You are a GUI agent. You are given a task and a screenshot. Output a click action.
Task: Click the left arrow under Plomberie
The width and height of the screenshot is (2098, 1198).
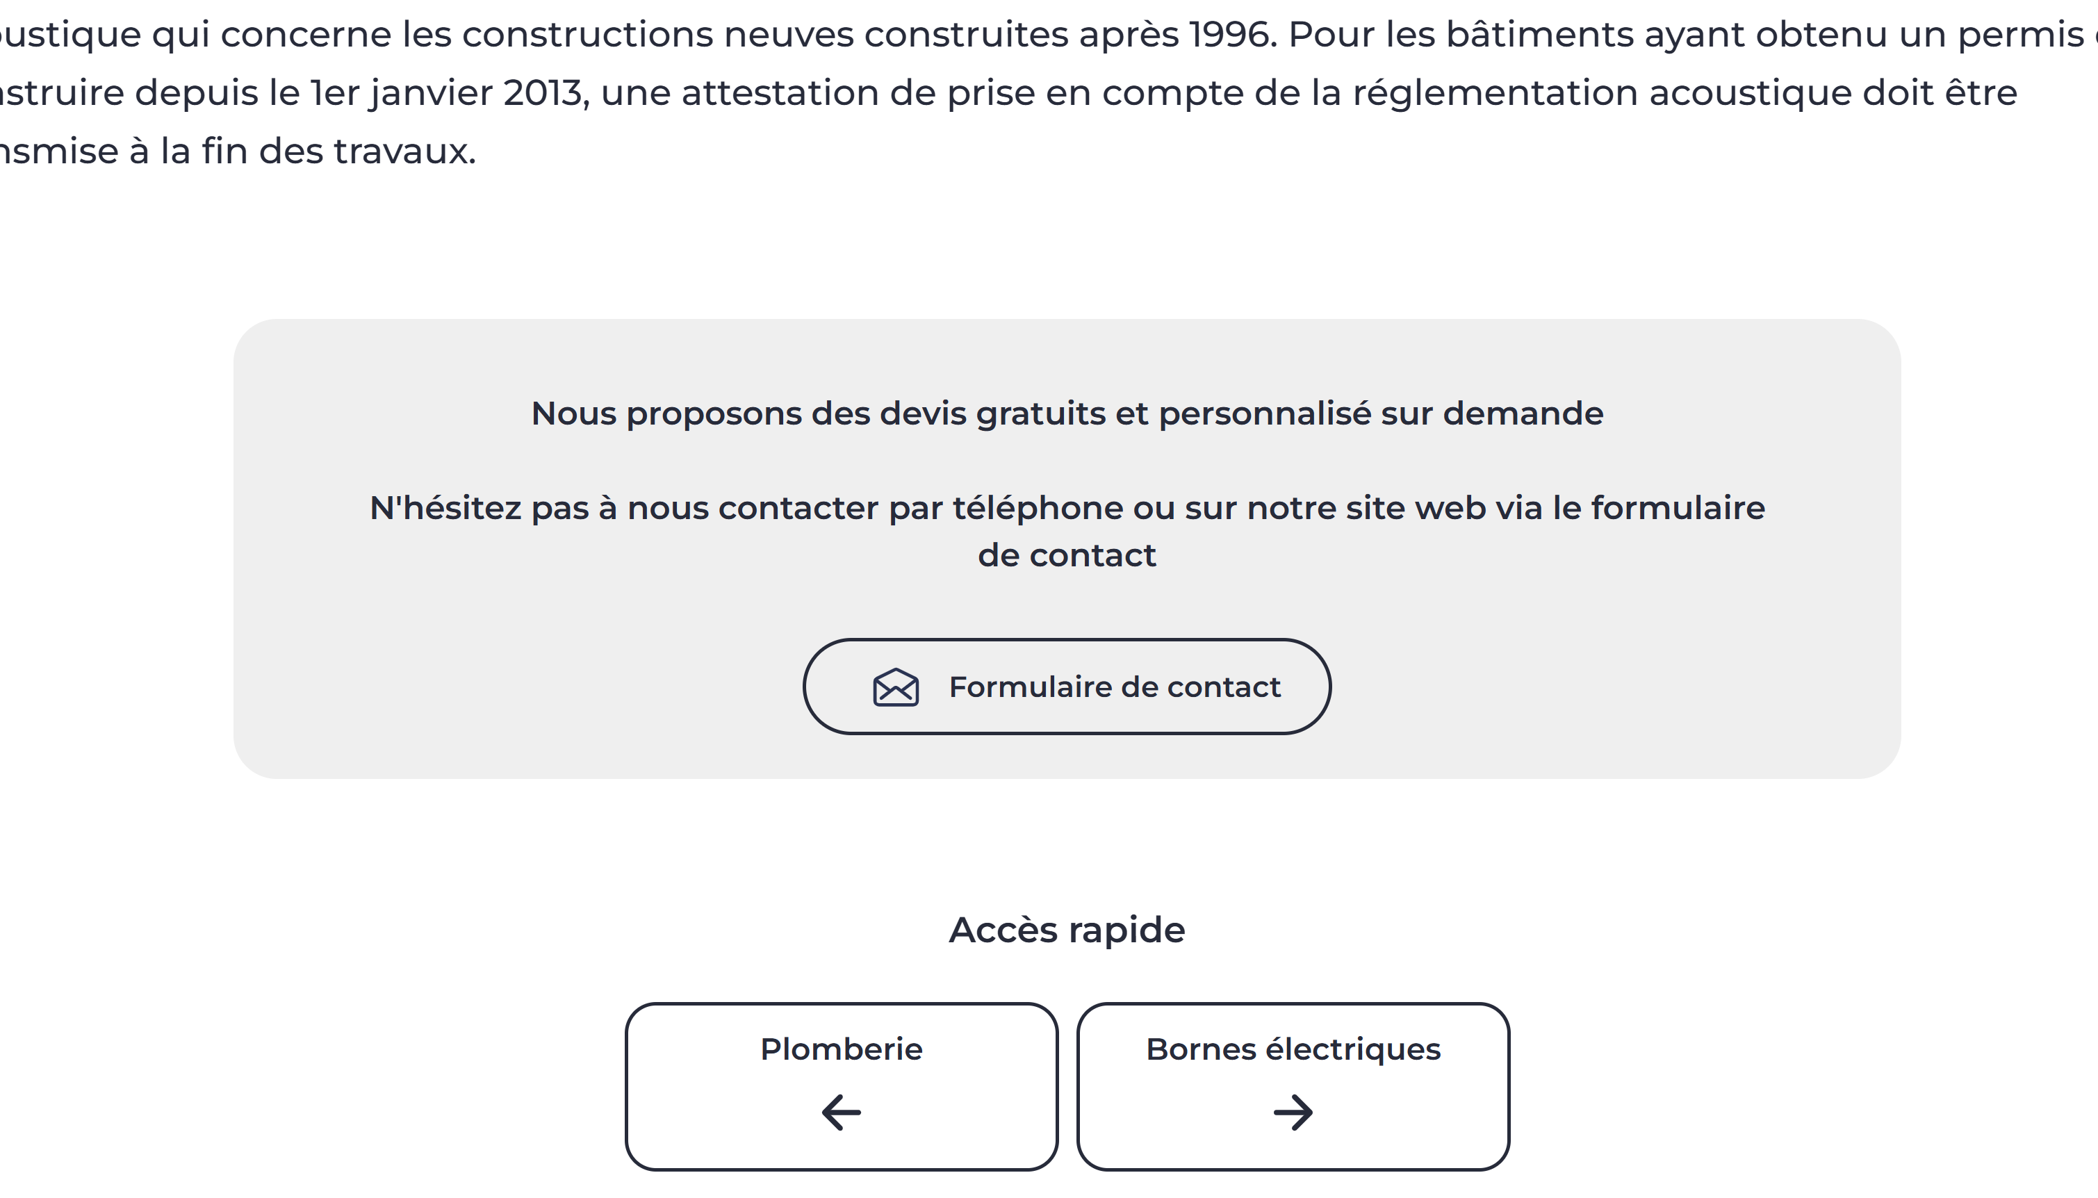pyautogui.click(x=841, y=1113)
